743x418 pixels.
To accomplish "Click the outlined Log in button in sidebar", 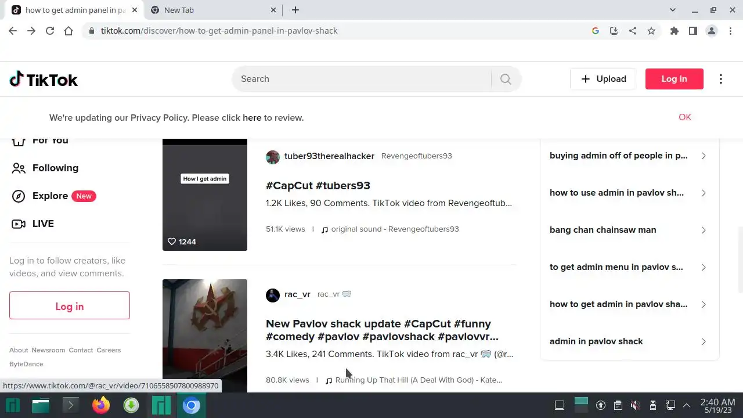I will point(70,306).
